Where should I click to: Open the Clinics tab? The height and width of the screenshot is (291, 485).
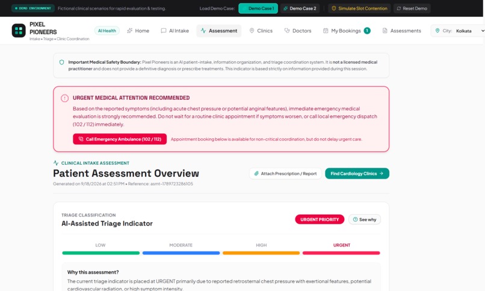point(261,31)
